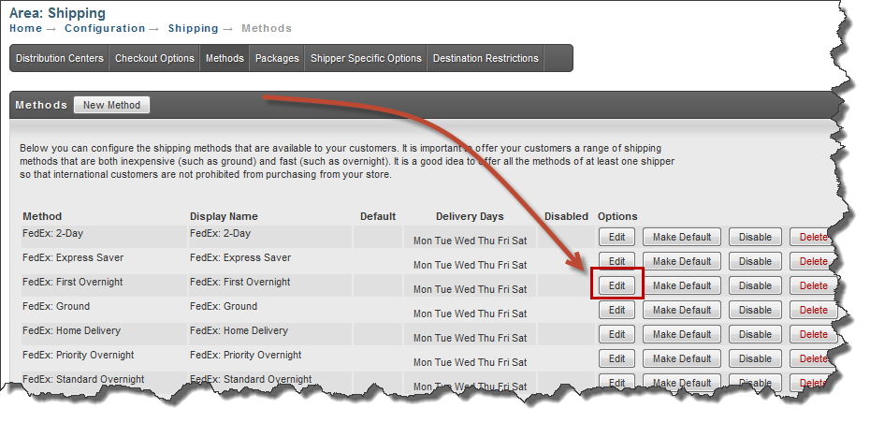
Task: Delete the FedEx: Ground method
Action: 813,311
